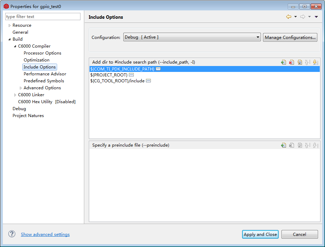Click Move Down icon for include paths
The image size is (325, 247).
tap(315, 62)
